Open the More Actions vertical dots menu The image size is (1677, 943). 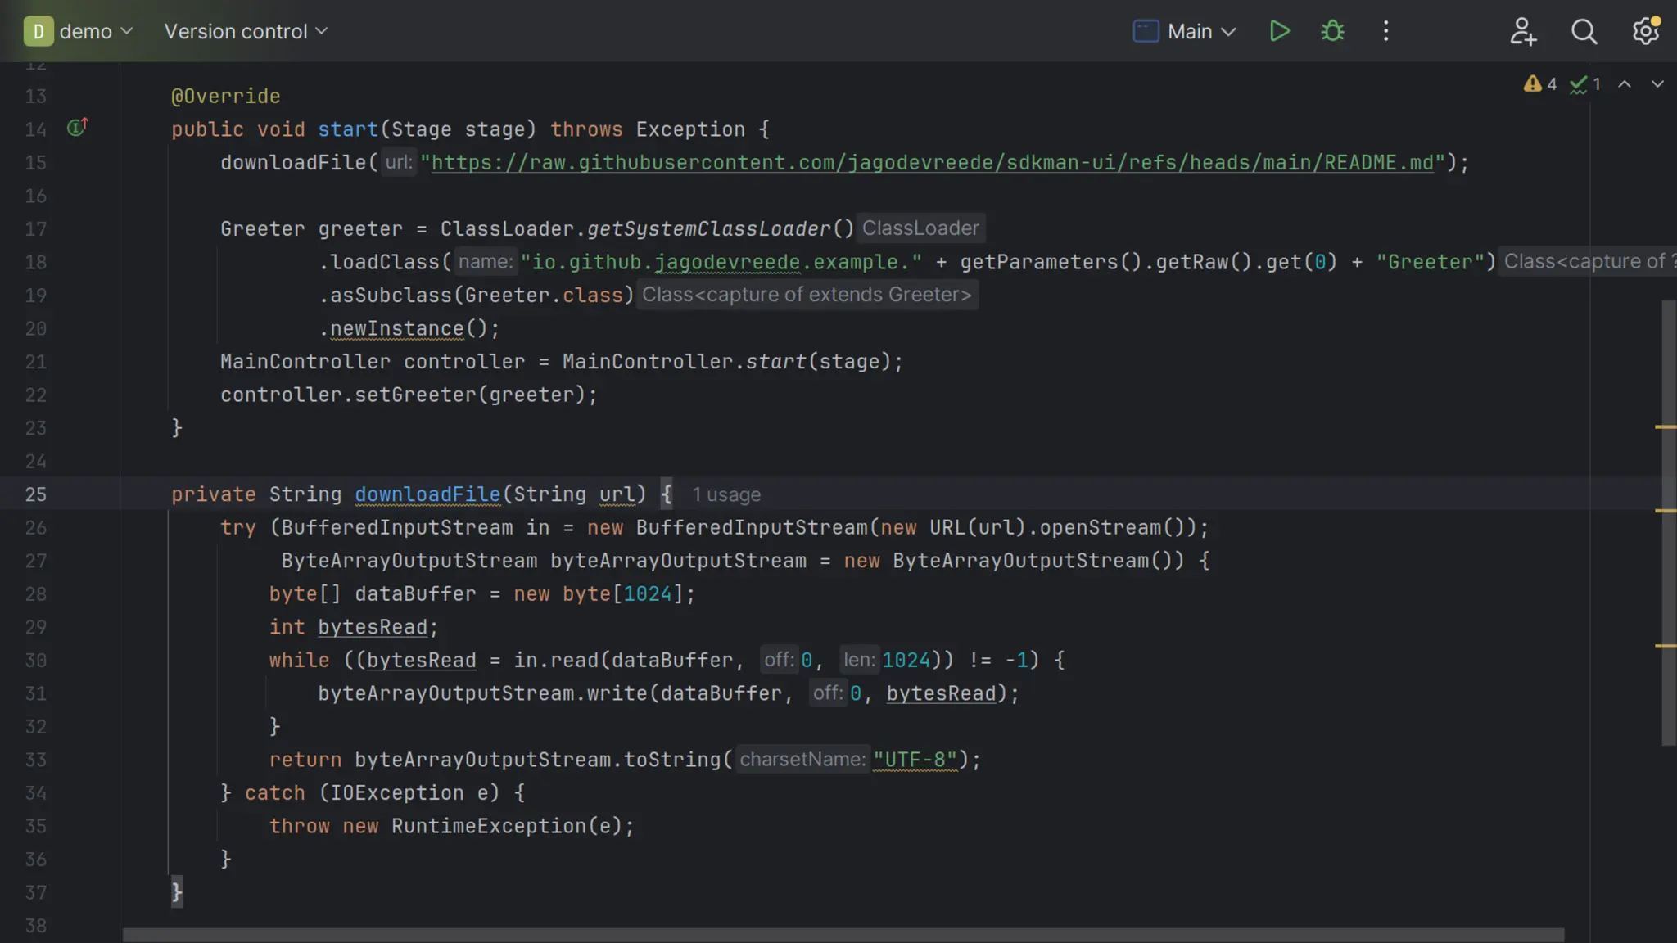(1385, 31)
